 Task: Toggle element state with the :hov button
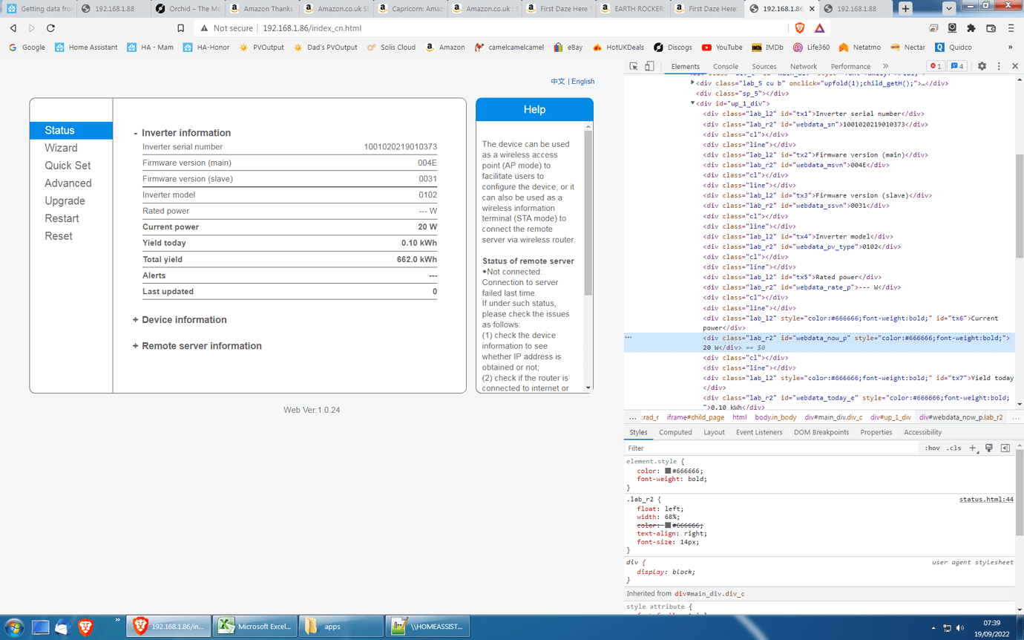tap(933, 448)
